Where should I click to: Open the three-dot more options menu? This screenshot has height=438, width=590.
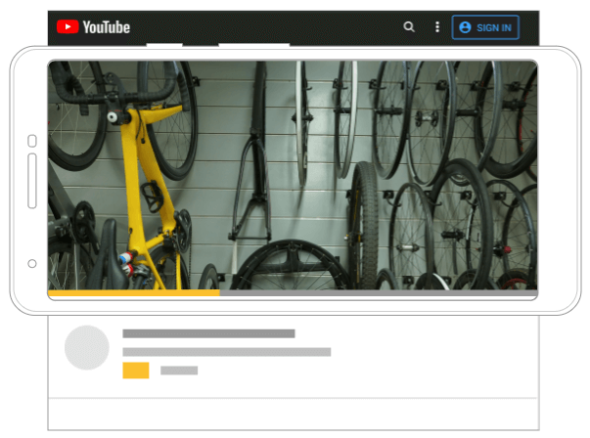click(437, 27)
